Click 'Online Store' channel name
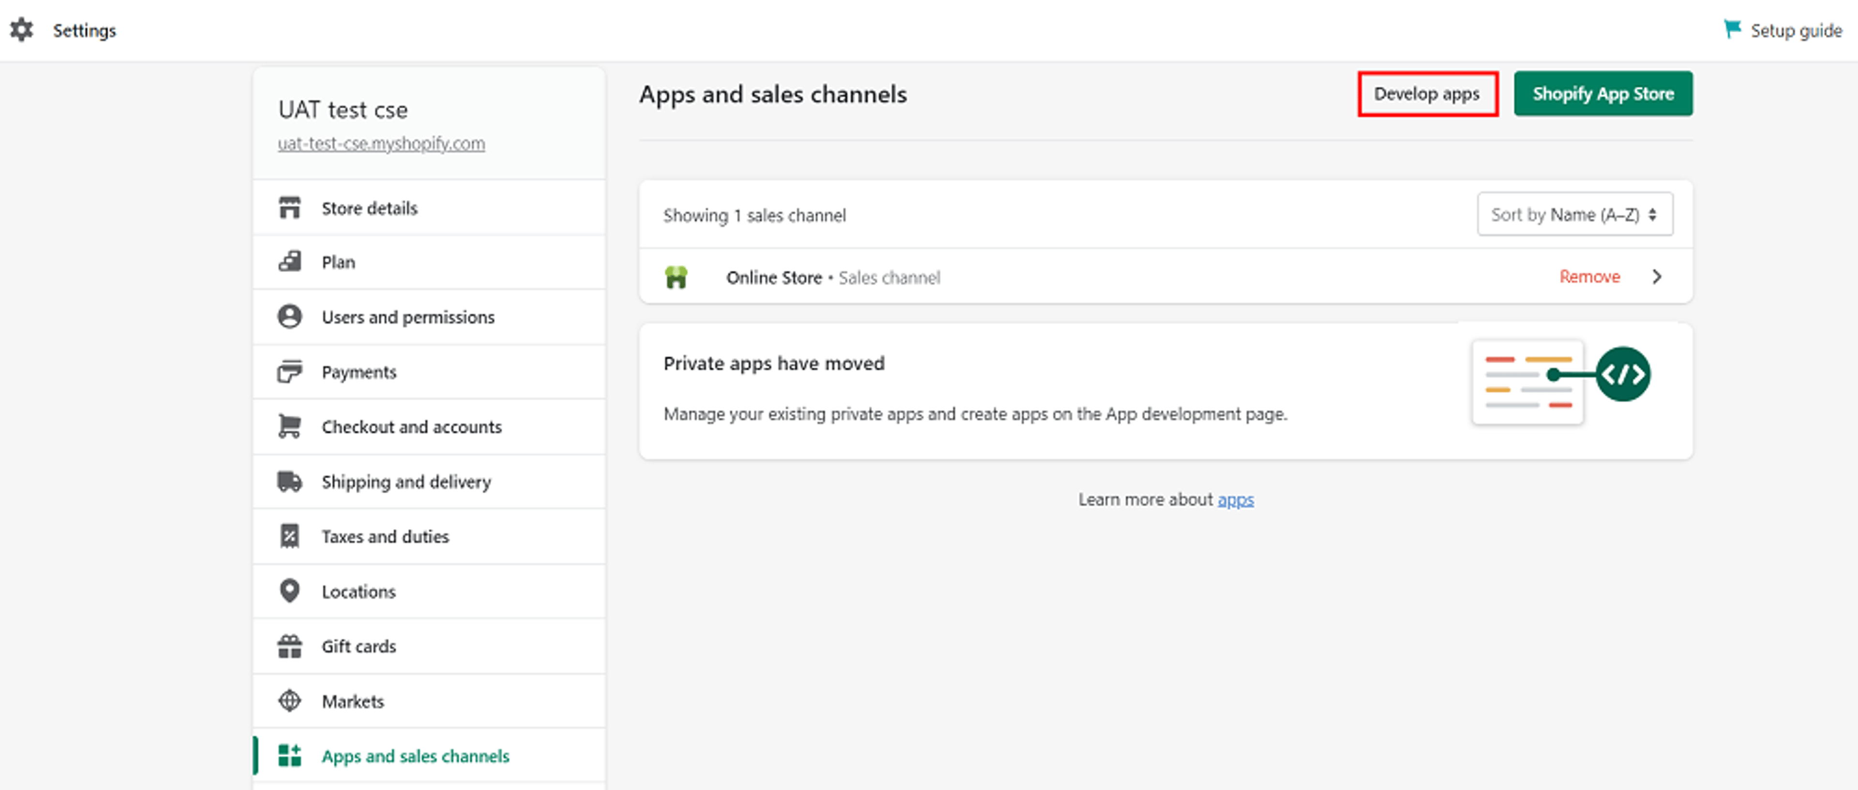The image size is (1858, 790). click(x=774, y=277)
